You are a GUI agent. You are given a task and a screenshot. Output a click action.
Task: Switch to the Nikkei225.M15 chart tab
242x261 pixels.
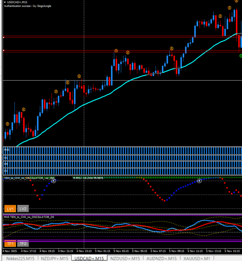[20, 258]
